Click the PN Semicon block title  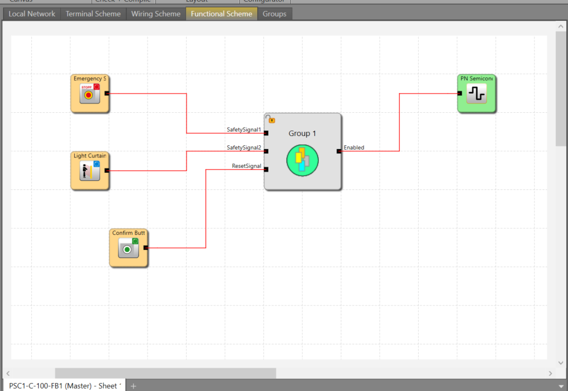coord(477,78)
